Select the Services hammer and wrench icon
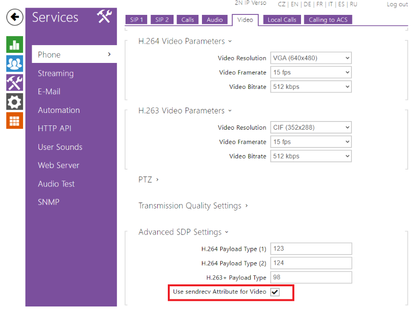 14,82
